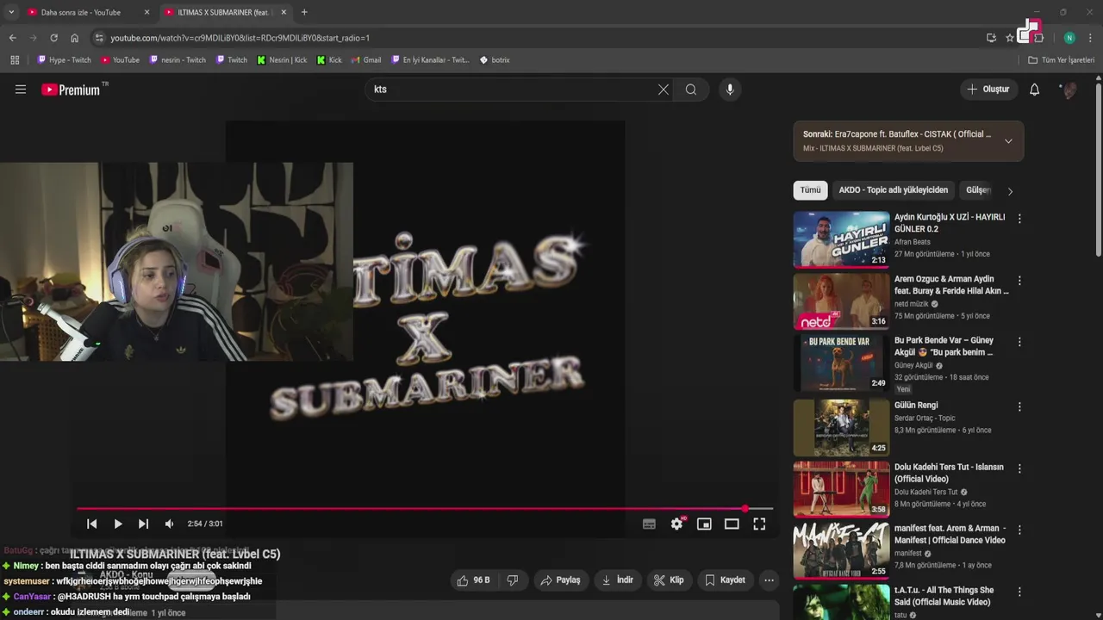Open options for Gülün Rengi
This screenshot has height=620, width=1103.
click(x=1019, y=406)
